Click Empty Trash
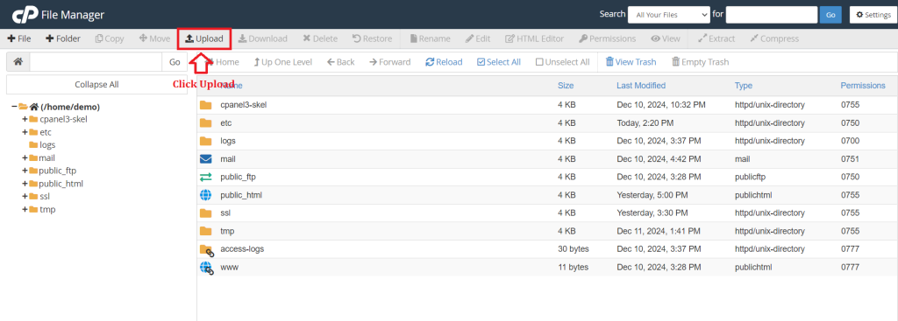Image resolution: width=898 pixels, height=321 pixels. point(701,62)
